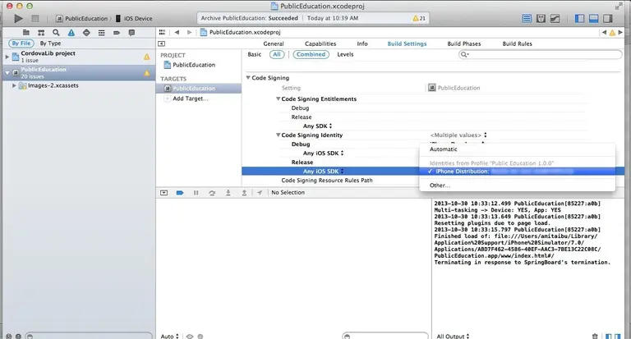
Task: Jump to previous issue arrow
Action: [604, 33]
